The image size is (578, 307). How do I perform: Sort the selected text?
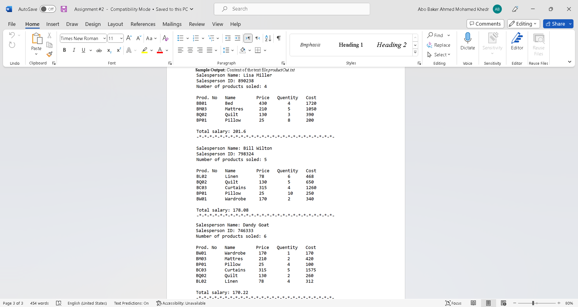point(268,38)
